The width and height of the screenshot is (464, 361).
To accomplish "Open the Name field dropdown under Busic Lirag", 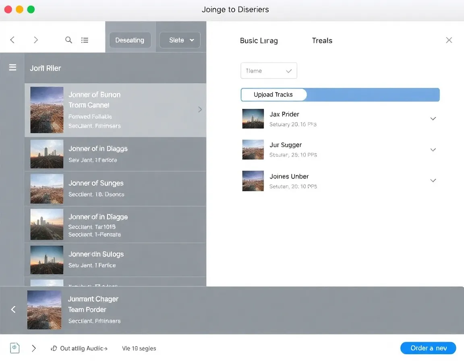I will [x=269, y=71].
